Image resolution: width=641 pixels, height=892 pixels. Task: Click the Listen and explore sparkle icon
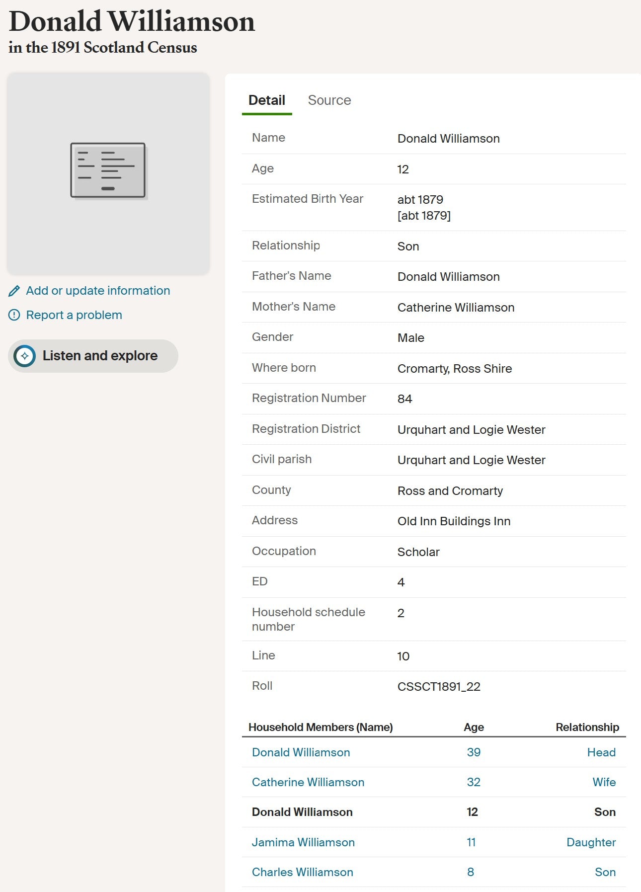[25, 356]
